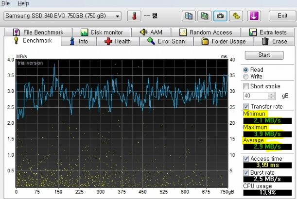Click the 13.9% CPU usage value
The image size is (297, 199).
[x=267, y=192]
